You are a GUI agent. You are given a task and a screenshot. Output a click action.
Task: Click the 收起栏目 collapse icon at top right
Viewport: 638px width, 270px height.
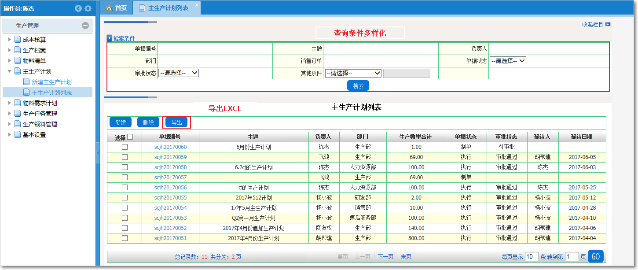coord(608,25)
